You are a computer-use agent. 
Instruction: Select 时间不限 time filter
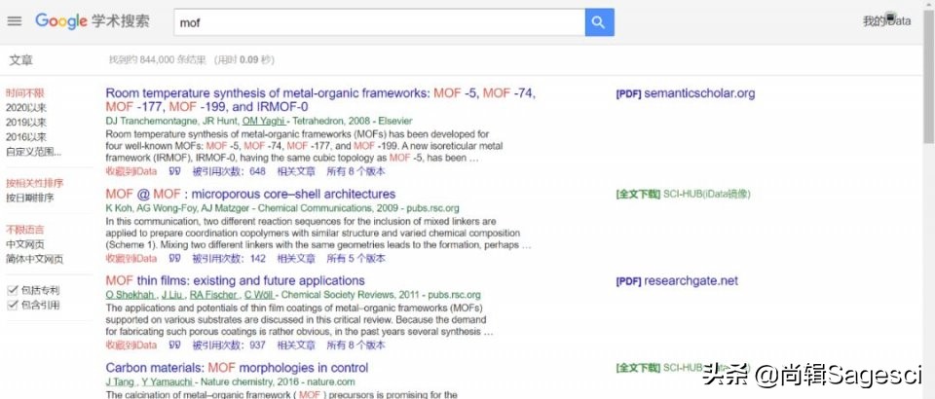tap(25, 93)
